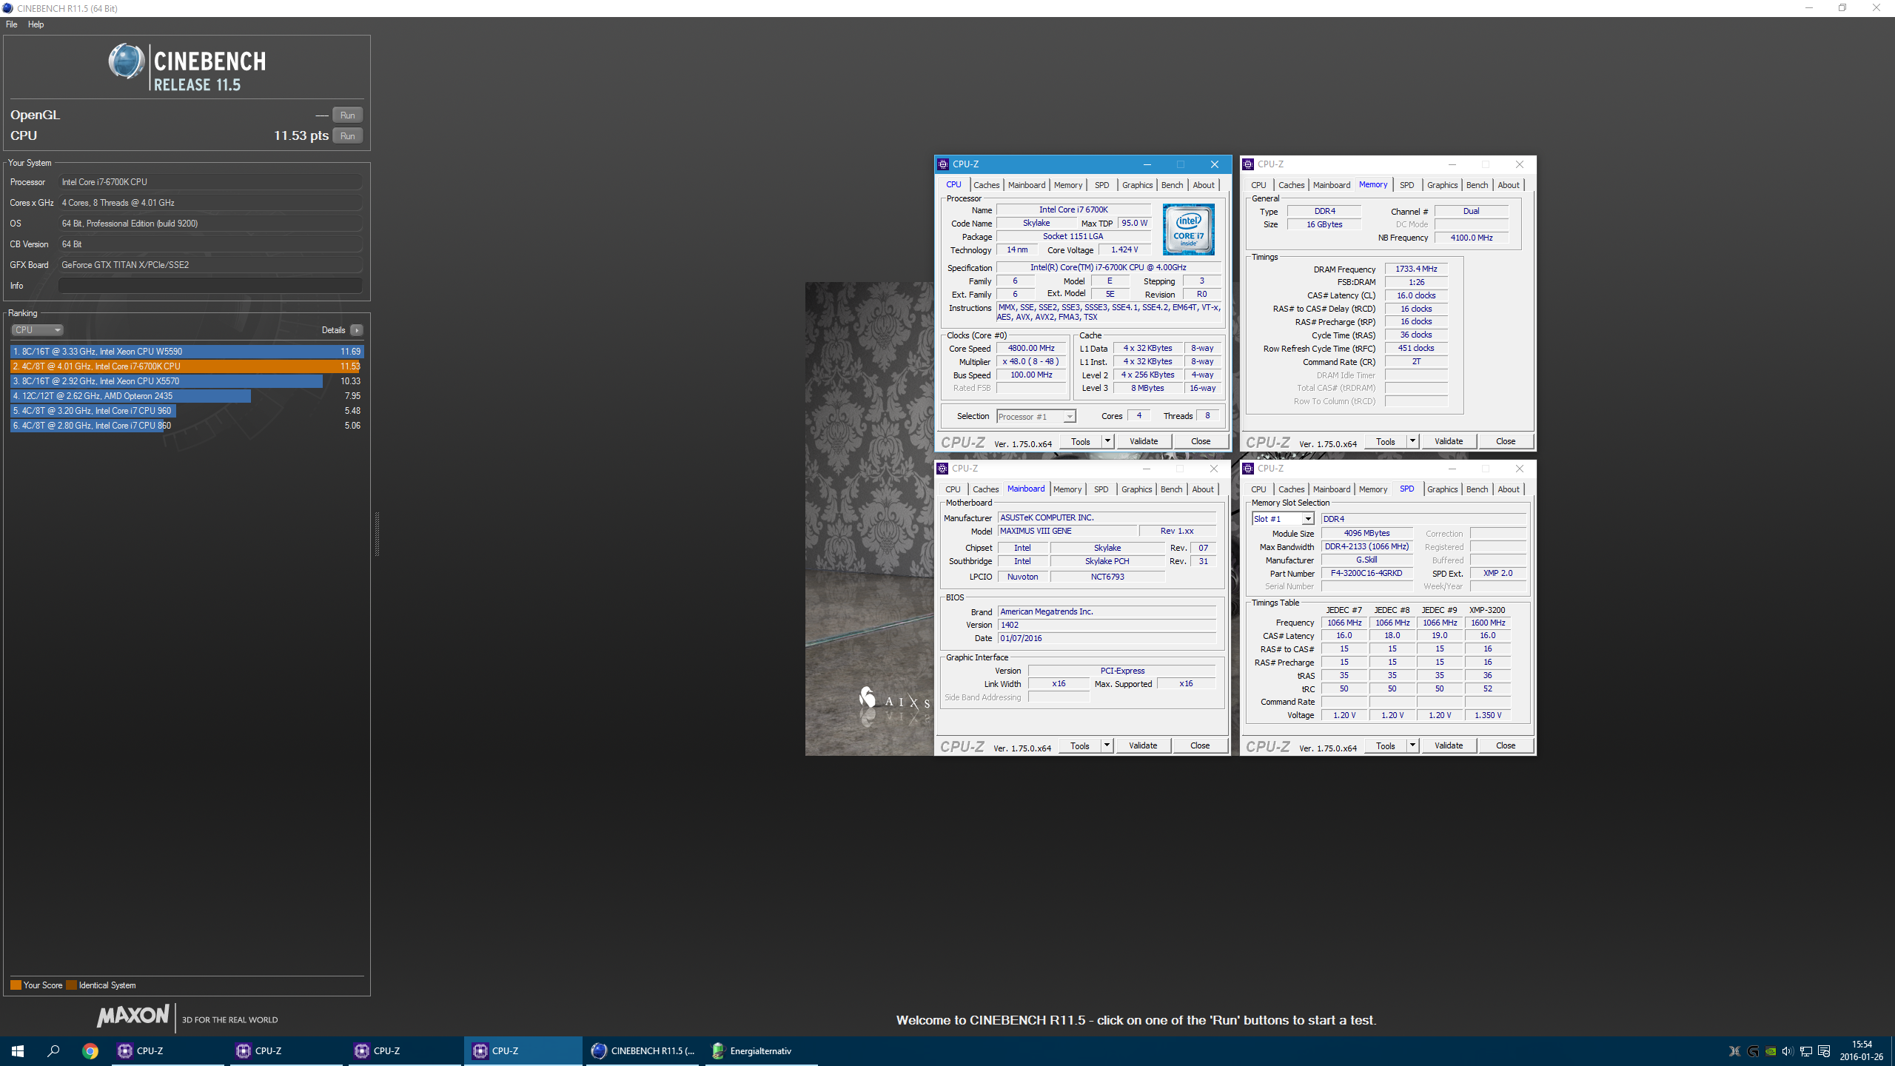Select the Core i7 CPU 860 ranking row

(187, 426)
